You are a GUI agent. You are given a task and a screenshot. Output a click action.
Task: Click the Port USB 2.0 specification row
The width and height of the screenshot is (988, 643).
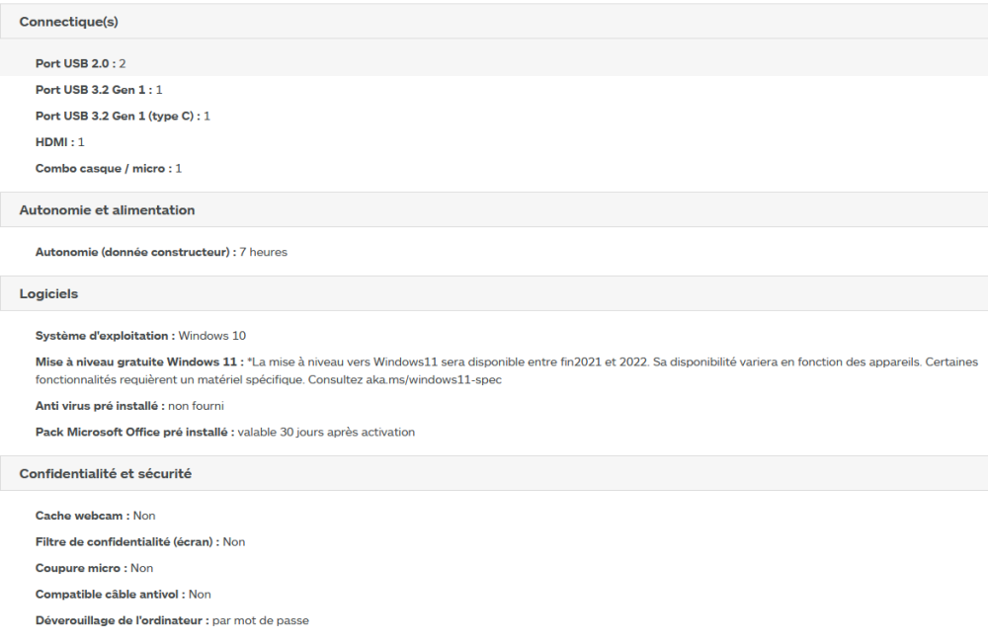coord(80,63)
